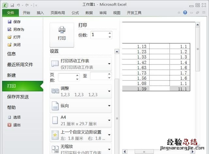Click 退出 to exit Excel
Screen dimensions: 209x154
(x=14, y=125)
